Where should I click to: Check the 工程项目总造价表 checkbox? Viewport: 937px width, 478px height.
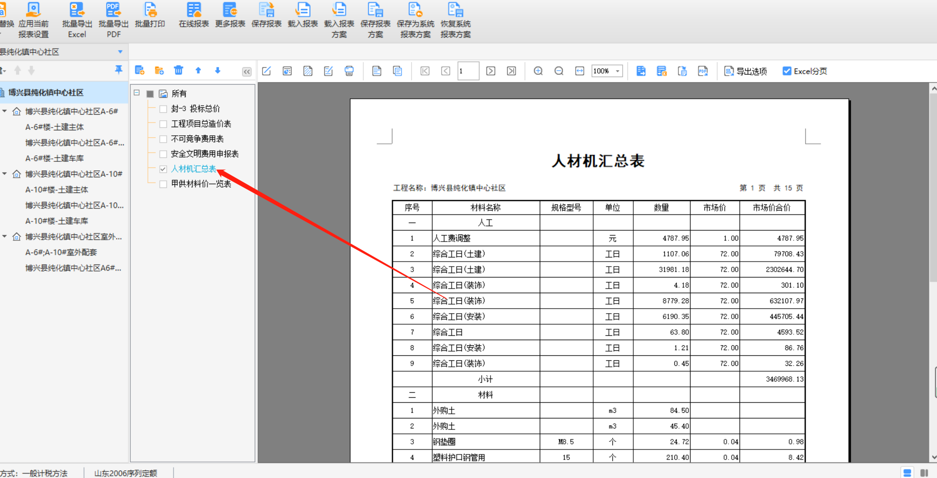pyautogui.click(x=163, y=124)
